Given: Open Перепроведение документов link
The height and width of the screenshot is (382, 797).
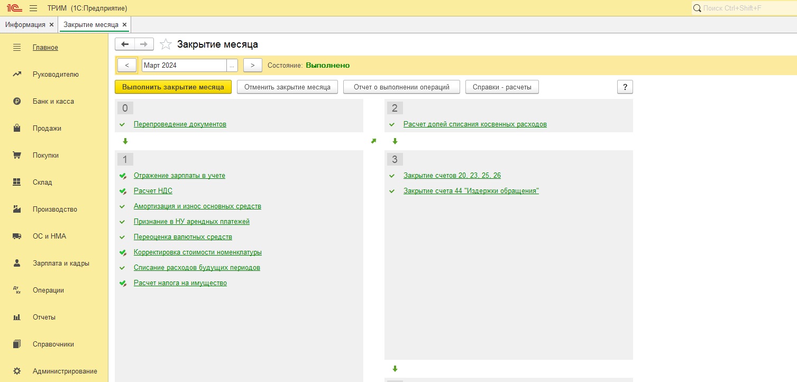Looking at the screenshot, I should 180,124.
